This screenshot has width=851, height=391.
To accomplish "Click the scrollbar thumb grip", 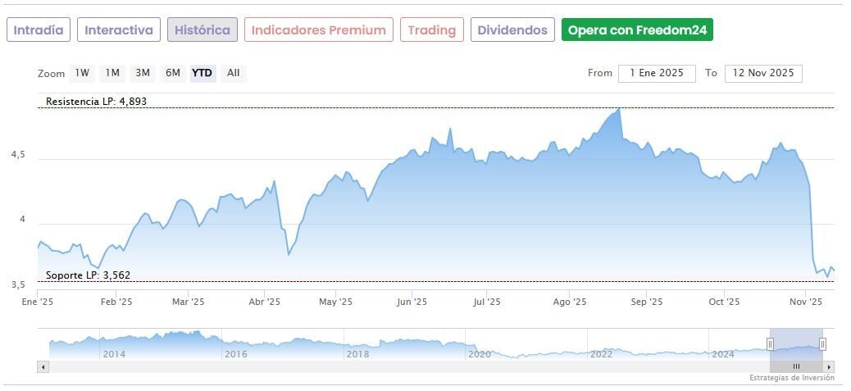I will pos(796,366).
